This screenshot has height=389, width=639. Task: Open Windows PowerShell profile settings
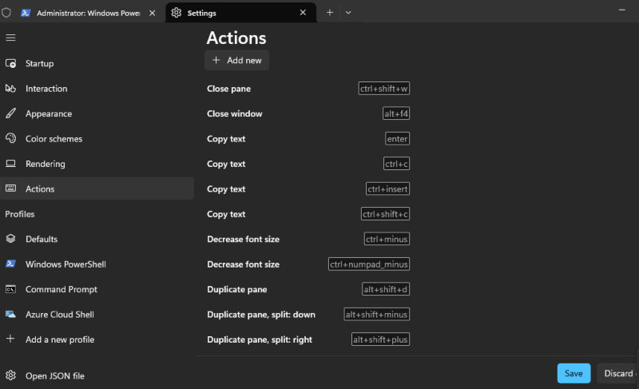(97, 264)
